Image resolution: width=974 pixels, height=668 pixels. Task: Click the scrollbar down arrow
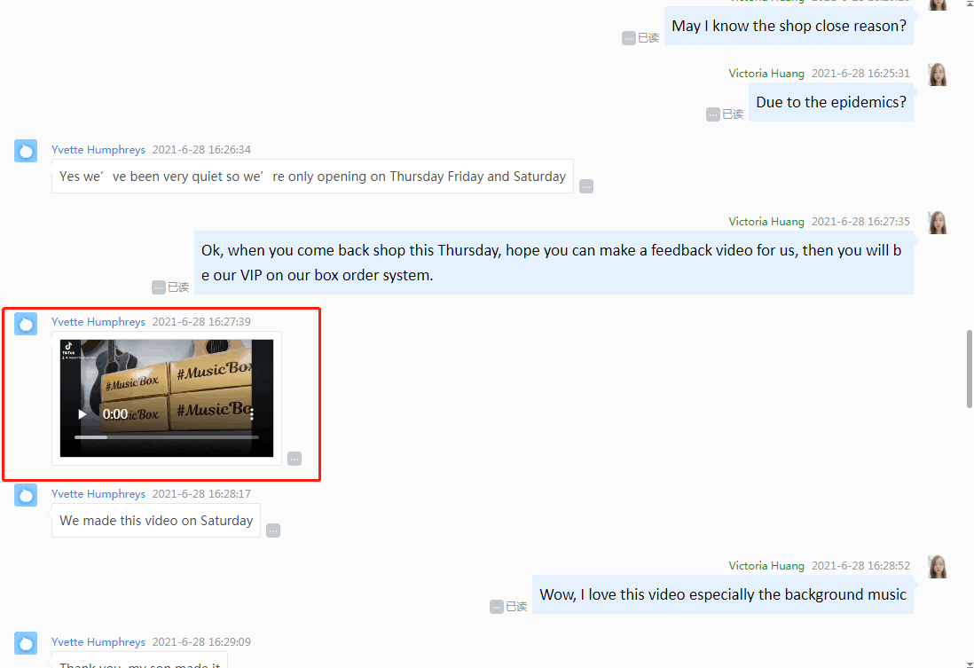[969, 664]
